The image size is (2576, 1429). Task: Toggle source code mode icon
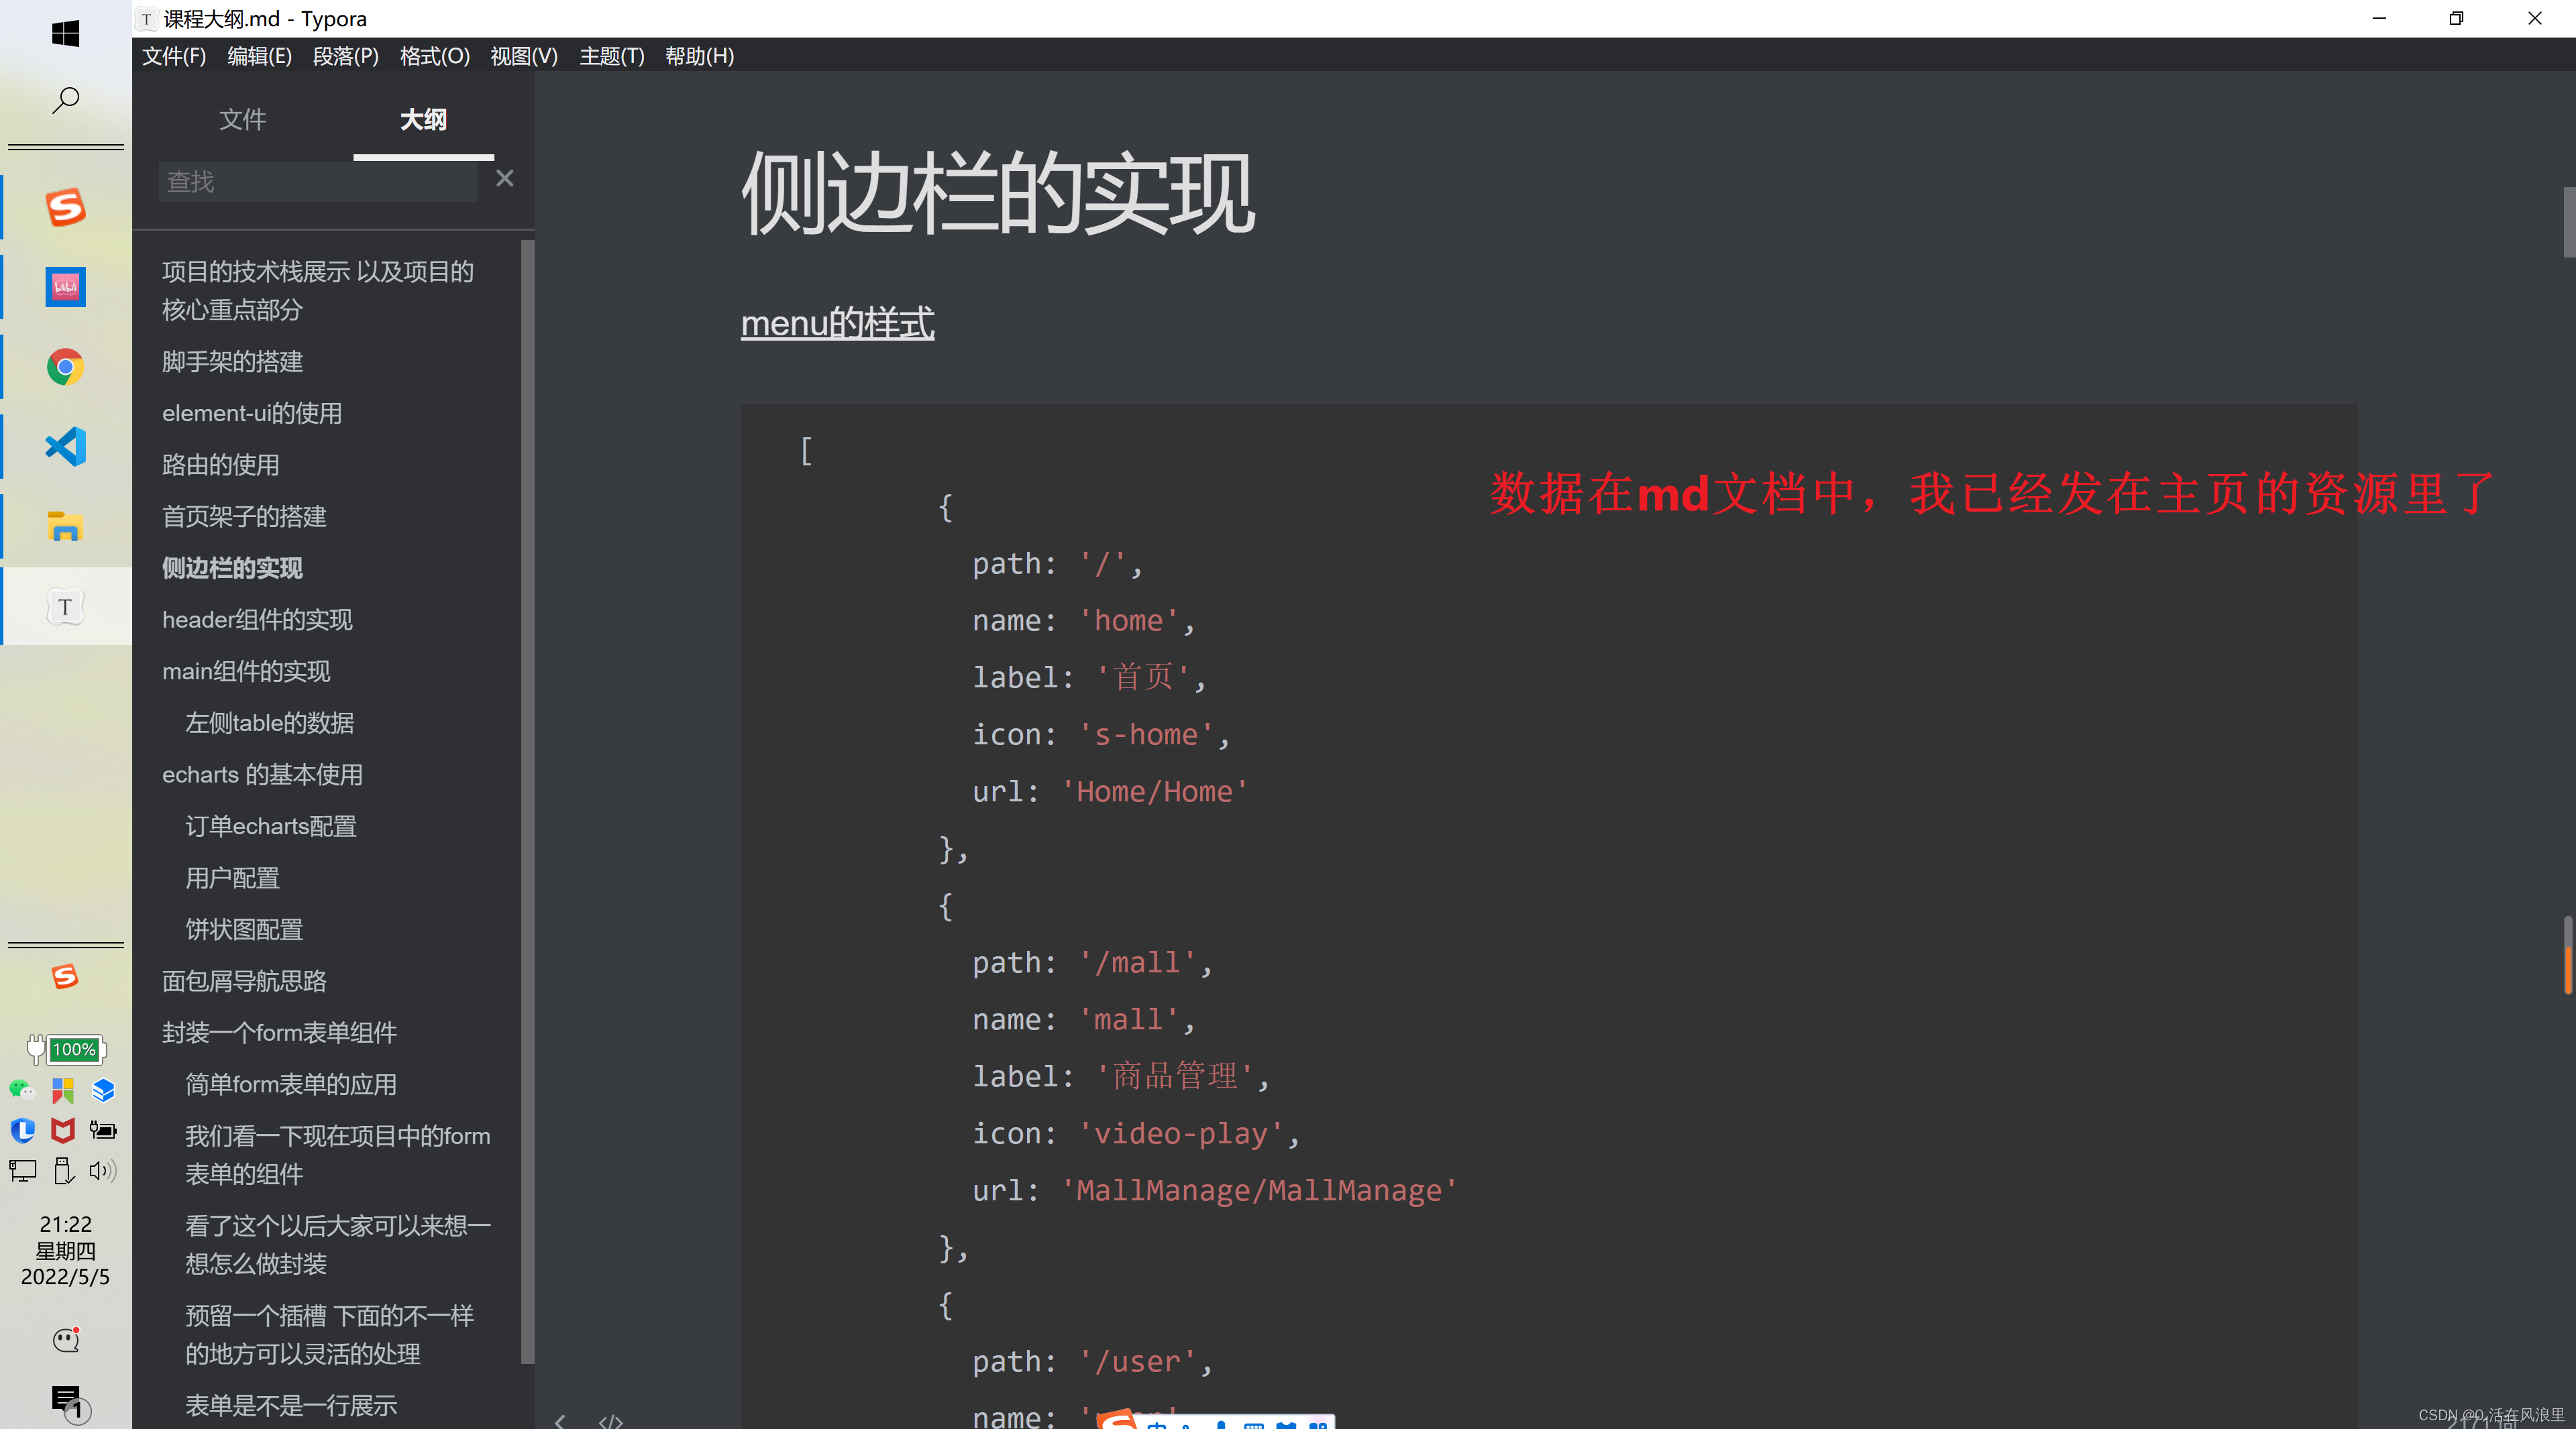610,1421
